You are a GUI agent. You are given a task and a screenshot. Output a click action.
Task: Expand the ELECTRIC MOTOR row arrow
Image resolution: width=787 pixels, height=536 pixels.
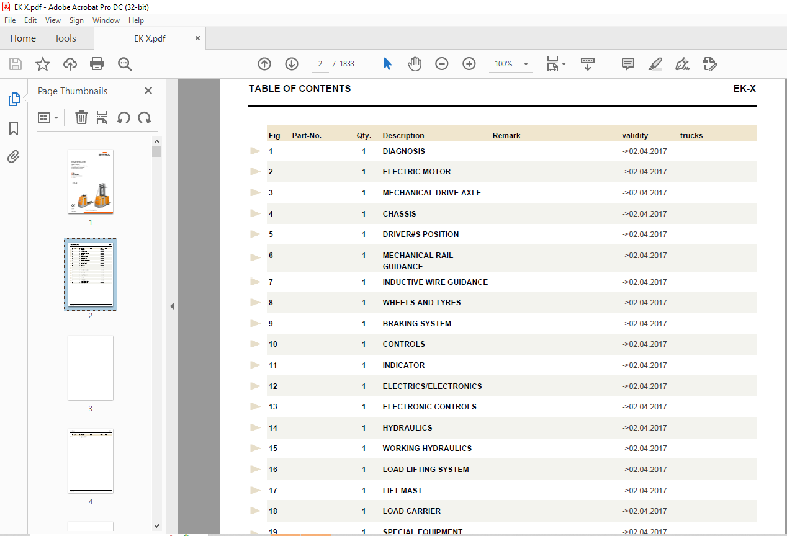(x=255, y=171)
